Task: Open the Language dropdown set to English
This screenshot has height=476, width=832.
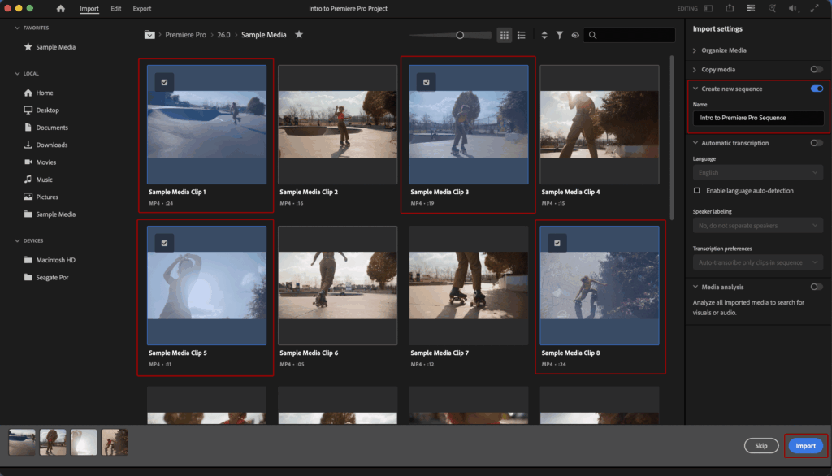Action: pos(758,172)
